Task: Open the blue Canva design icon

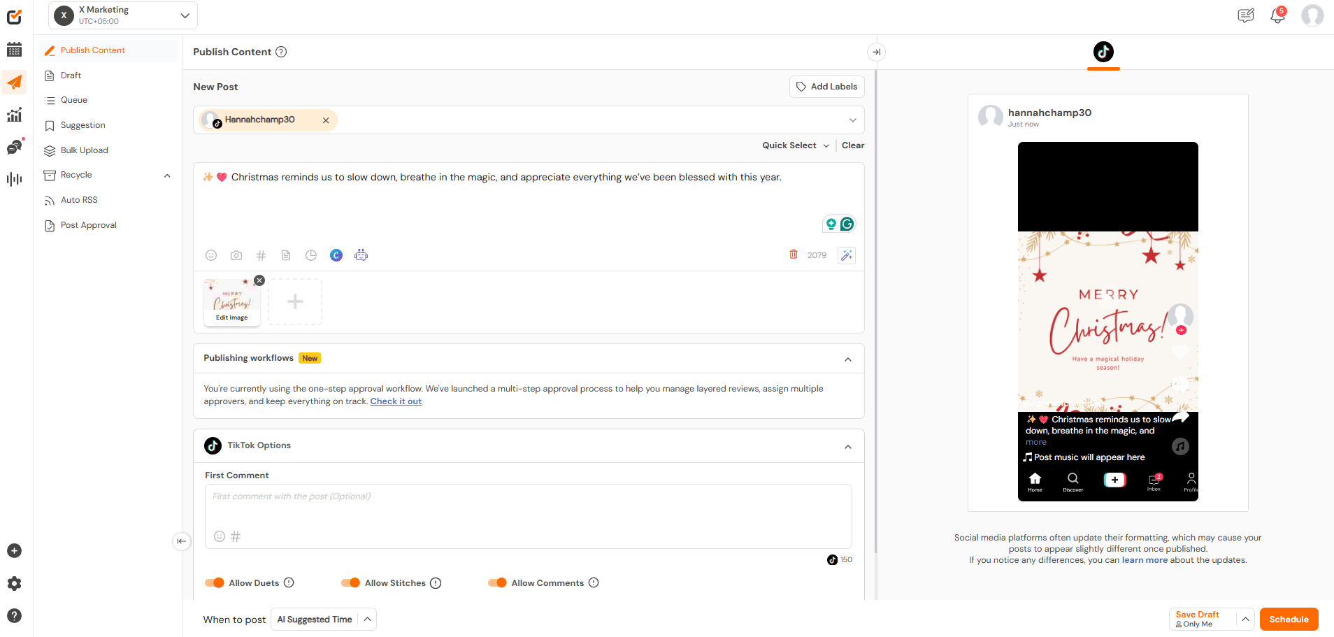Action: [x=336, y=255]
